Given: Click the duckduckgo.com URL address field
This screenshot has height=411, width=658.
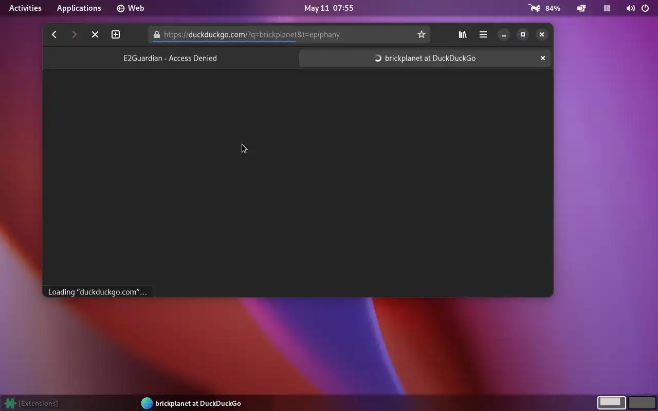Looking at the screenshot, I should (290, 34).
